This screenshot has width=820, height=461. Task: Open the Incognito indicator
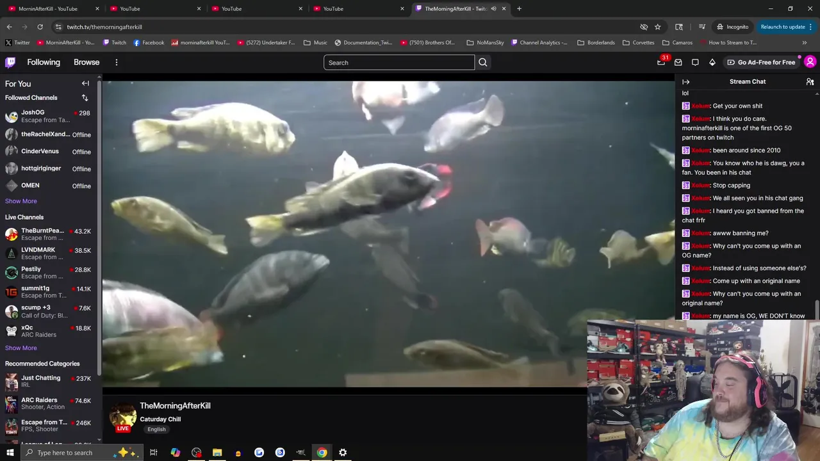pyautogui.click(x=732, y=27)
